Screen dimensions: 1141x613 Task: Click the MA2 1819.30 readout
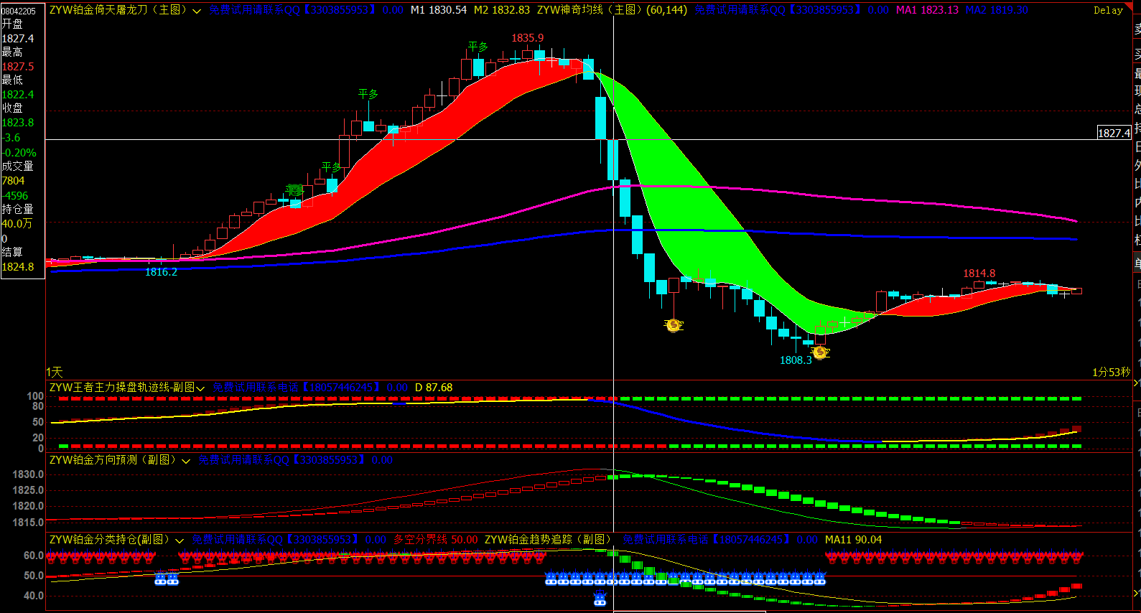click(997, 10)
